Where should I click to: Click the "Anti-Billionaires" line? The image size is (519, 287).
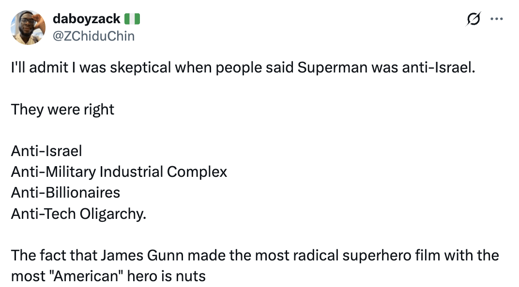coord(65,192)
